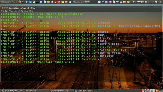This screenshot has width=163, height=92.
Task: Open the terminal launcher icon in top panel
Action: click(x=23, y=2)
